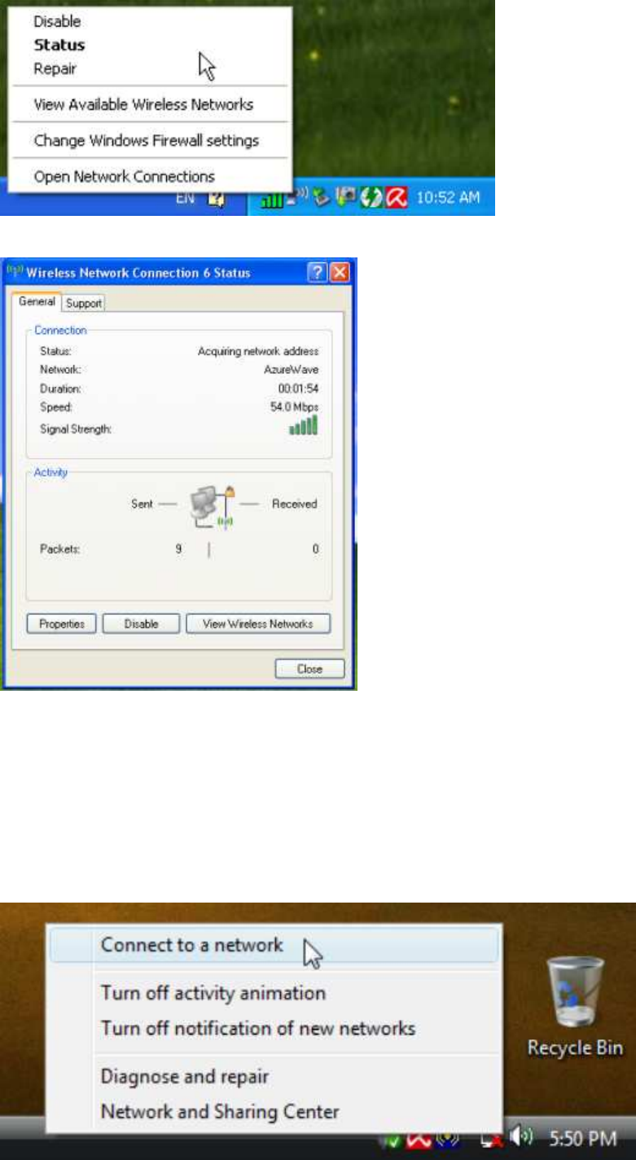Choose Turn off activity animation
The width and height of the screenshot is (636, 1160).
pos(213,993)
